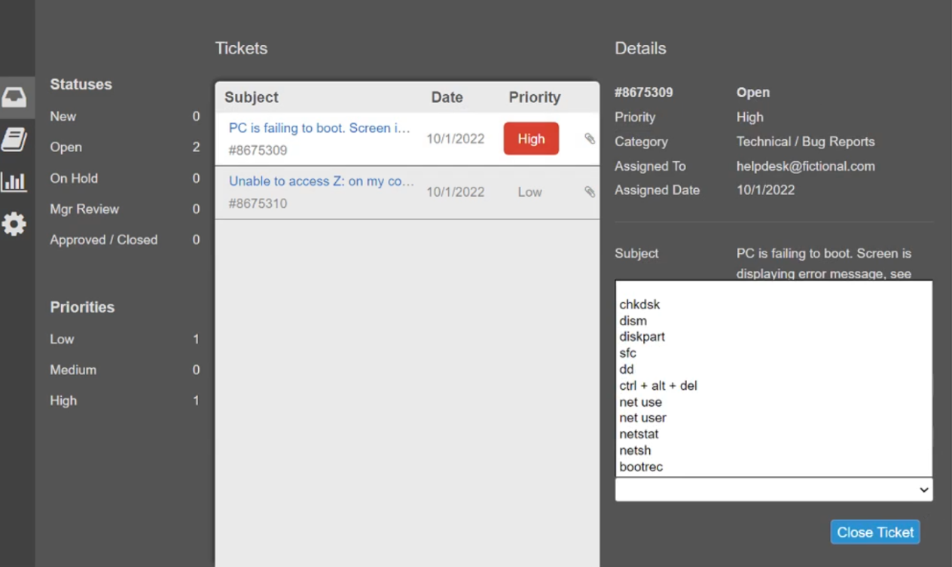Open the 'Unable to access Z:' ticket
The height and width of the screenshot is (567, 952).
click(322, 181)
